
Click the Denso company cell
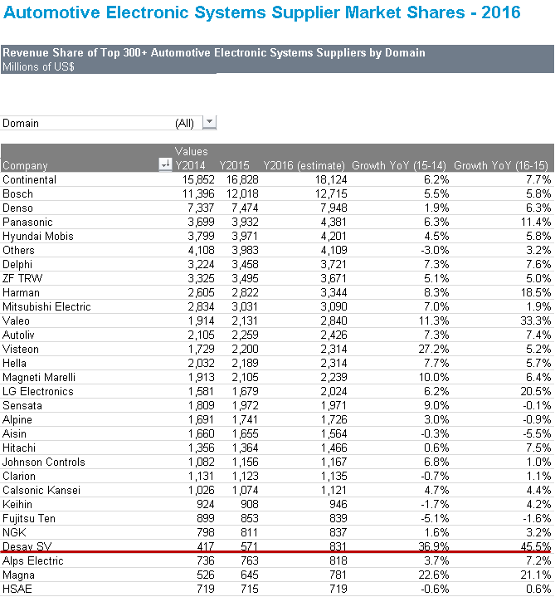[x=17, y=208]
